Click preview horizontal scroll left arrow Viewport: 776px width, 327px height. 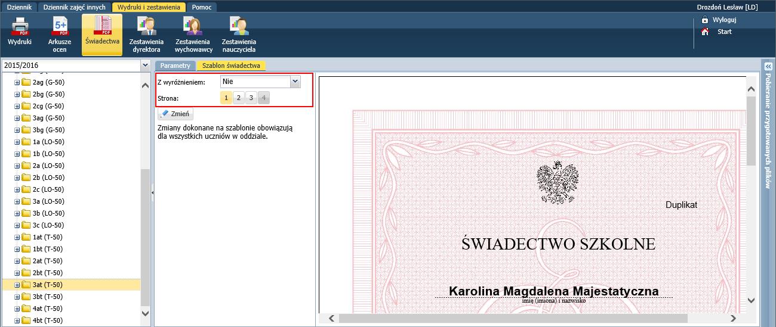point(331,319)
